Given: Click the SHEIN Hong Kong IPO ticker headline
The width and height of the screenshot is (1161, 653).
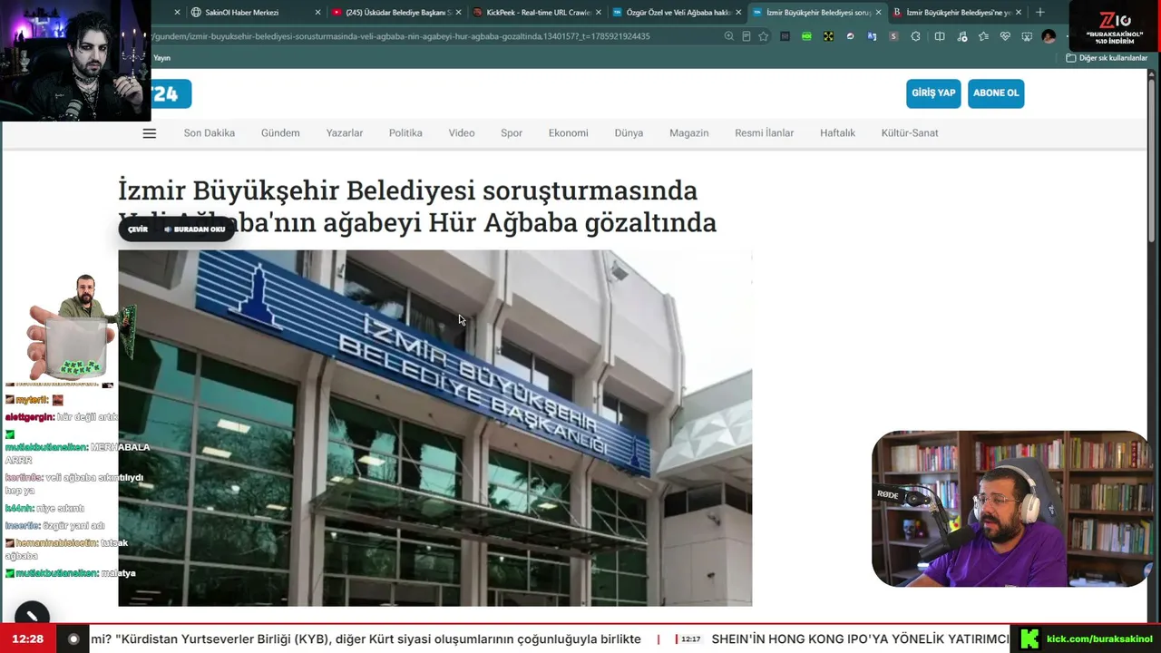Looking at the screenshot, I should [860, 639].
